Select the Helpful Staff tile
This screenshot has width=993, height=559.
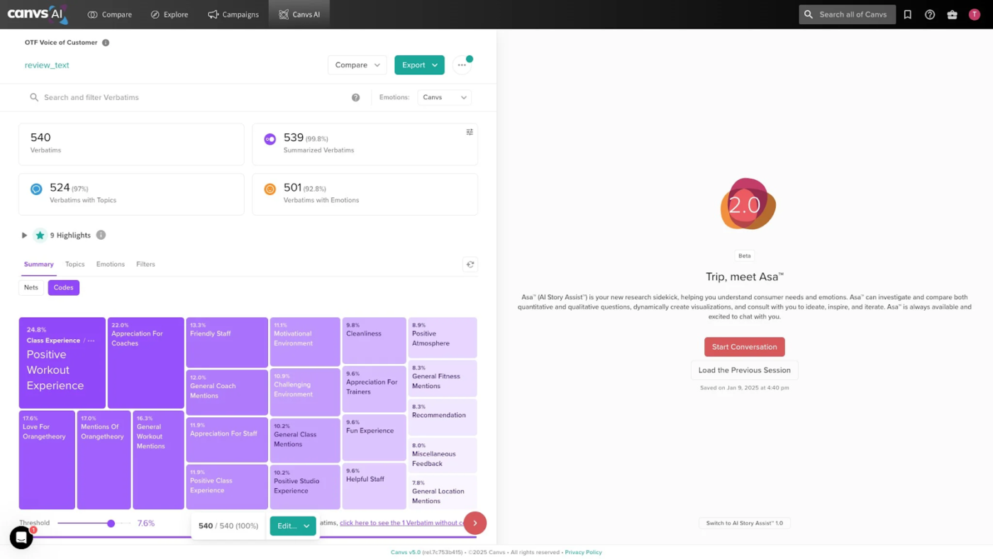coord(374,486)
